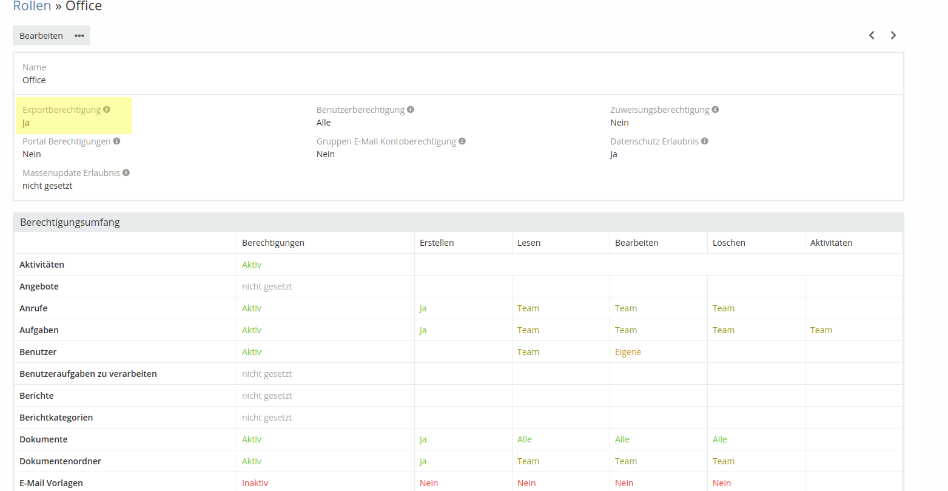Click info icon for Gruppen E-Mail Kontoberechtigung
Image resolution: width=948 pixels, height=491 pixels.
[462, 141]
